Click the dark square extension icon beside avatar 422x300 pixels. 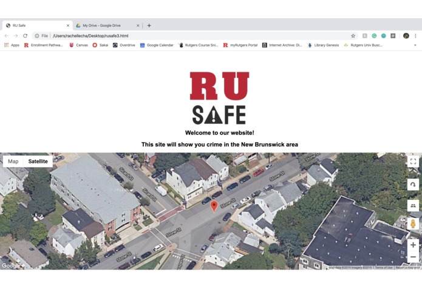click(x=393, y=36)
